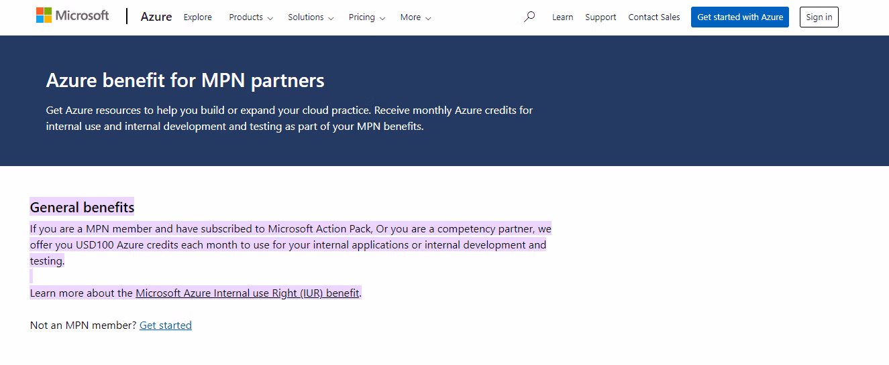
Task: Open the Explore menu item
Action: click(198, 17)
